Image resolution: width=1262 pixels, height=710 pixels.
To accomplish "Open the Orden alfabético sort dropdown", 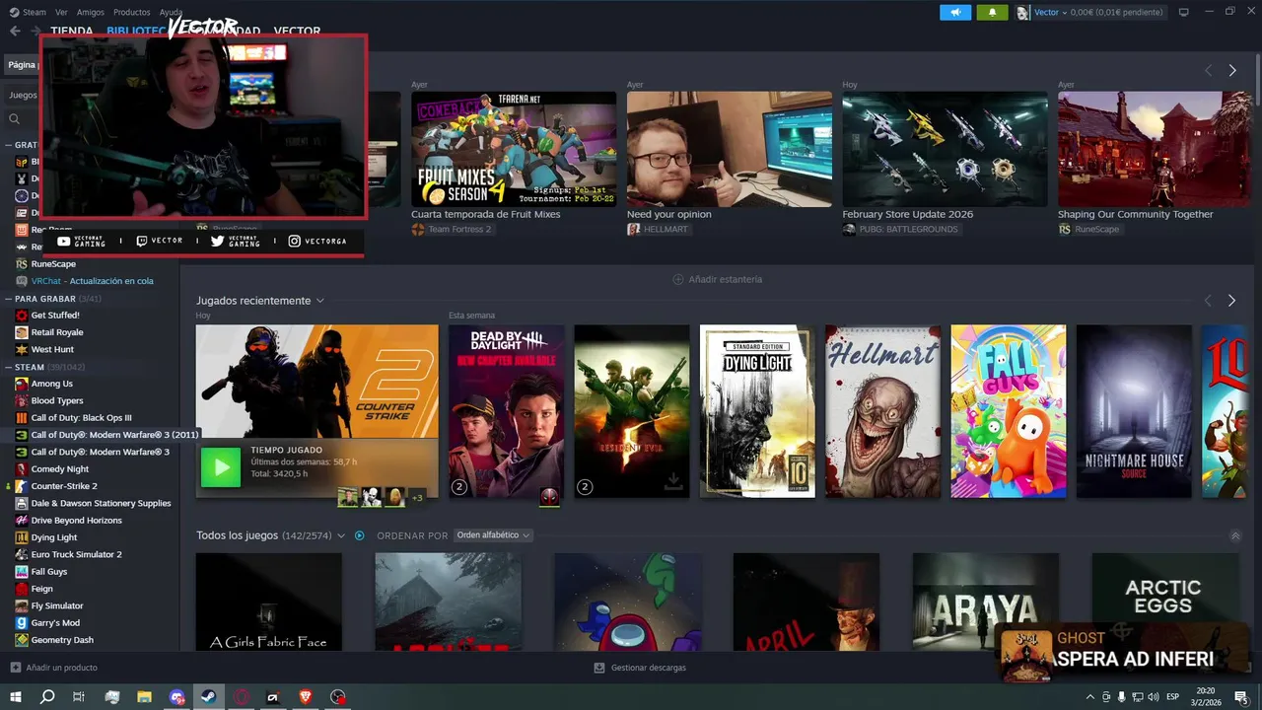I will (493, 535).
